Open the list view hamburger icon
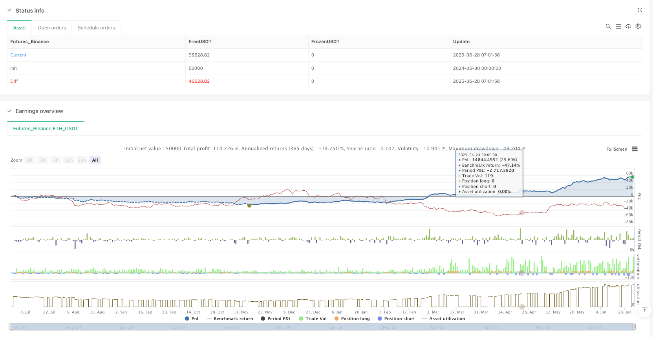The width and height of the screenshot is (653, 337). (x=618, y=26)
